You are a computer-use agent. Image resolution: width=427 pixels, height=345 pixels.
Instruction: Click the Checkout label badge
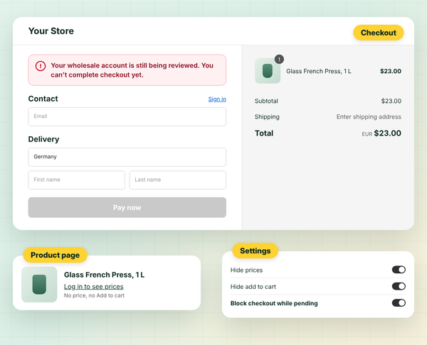[x=379, y=33]
